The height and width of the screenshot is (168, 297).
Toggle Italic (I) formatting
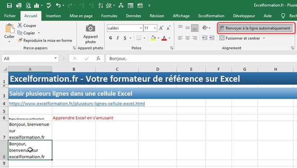tap(117, 38)
